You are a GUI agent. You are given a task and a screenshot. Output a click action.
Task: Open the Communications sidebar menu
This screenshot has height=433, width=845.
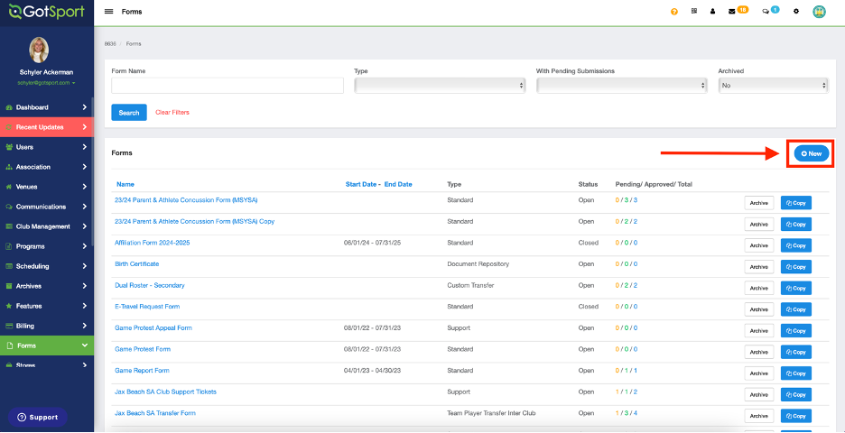pos(47,207)
